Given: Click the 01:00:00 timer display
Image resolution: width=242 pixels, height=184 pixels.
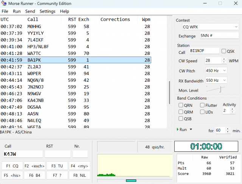Looking at the screenshot, I should pos(206,146).
